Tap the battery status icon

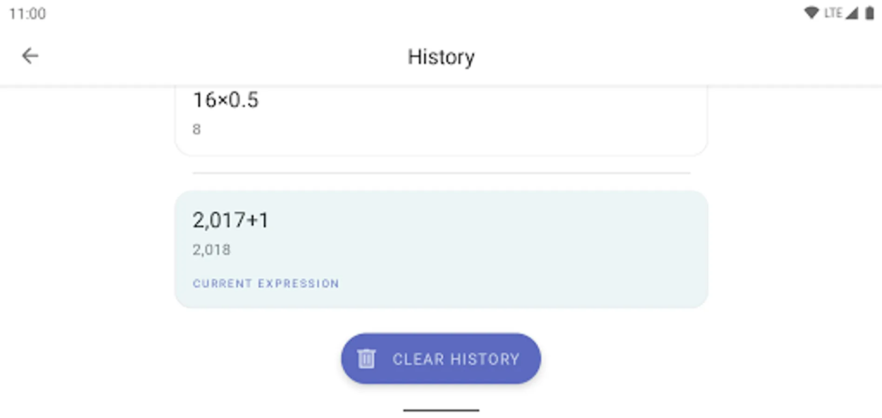point(869,13)
